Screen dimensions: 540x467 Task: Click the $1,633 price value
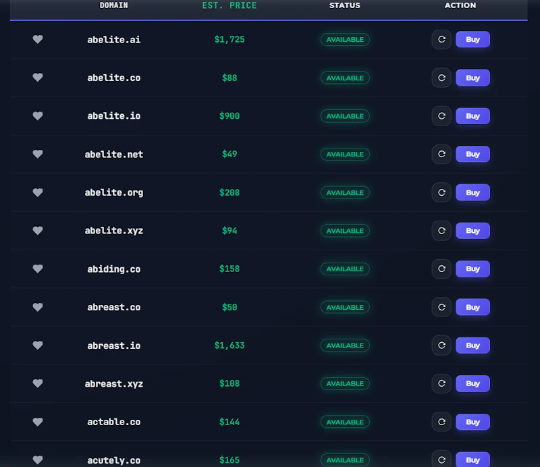pos(230,346)
